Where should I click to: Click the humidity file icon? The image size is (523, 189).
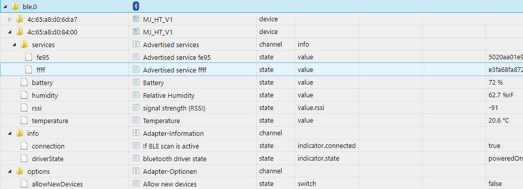pyautogui.click(x=24, y=95)
